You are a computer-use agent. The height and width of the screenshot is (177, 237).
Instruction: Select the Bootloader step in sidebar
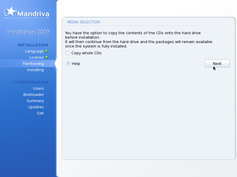coord(33,94)
